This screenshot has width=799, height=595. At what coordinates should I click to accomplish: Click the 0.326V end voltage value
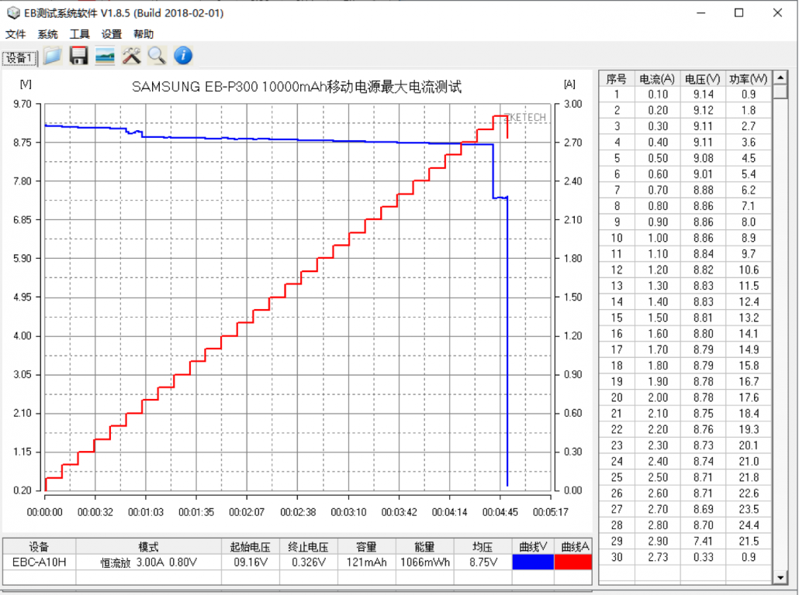(x=308, y=562)
